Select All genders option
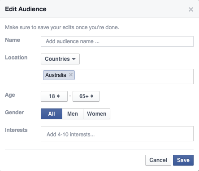This screenshot has width=199, height=171. coord(52,114)
